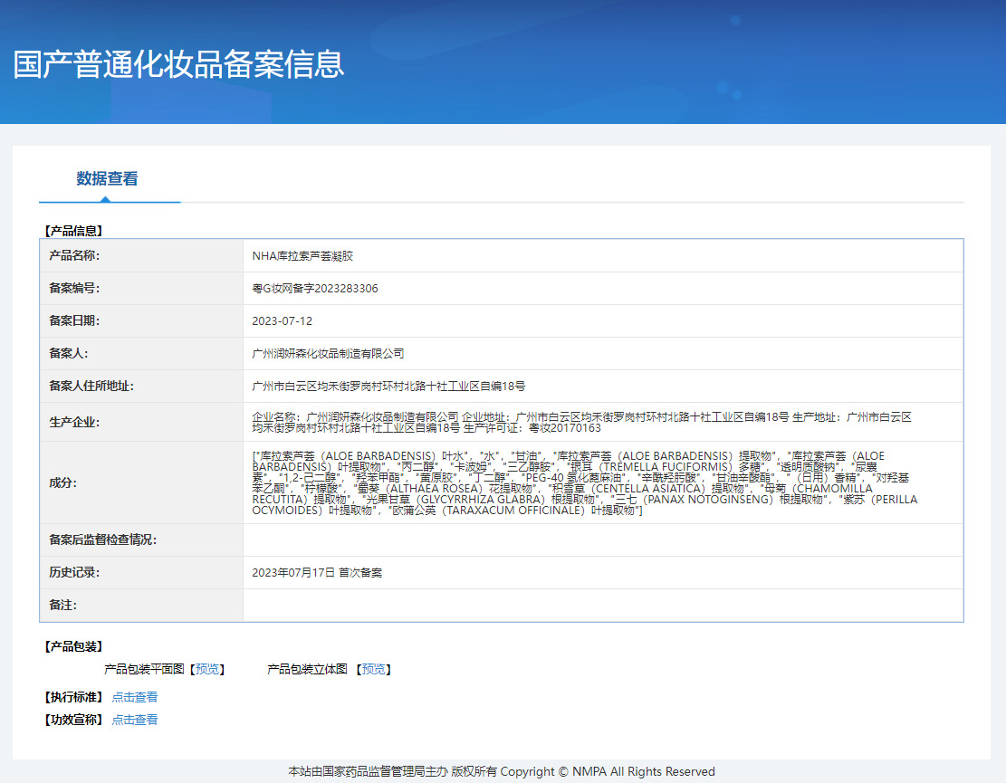Click the NMPA copyright footer text
Image resolution: width=1006 pixels, height=783 pixels.
tap(502, 771)
